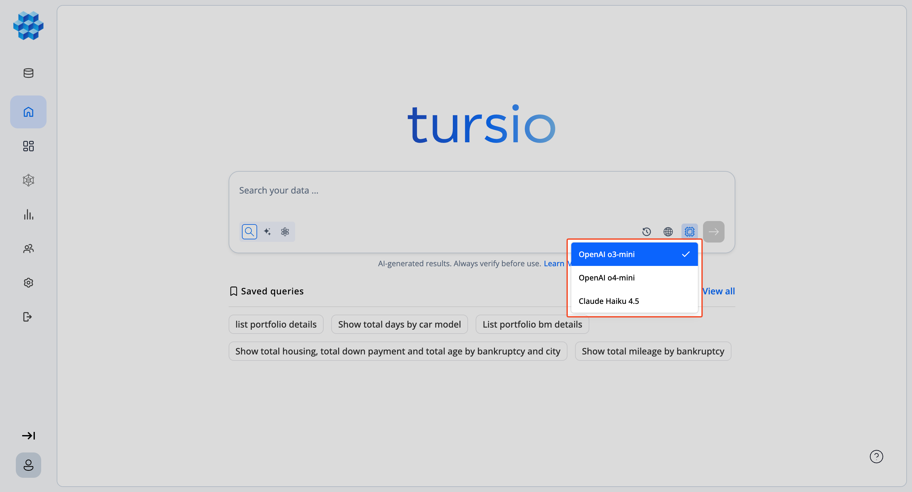Run saved query Show total mileage by bankruptcy
The width and height of the screenshot is (912, 492).
(653, 351)
